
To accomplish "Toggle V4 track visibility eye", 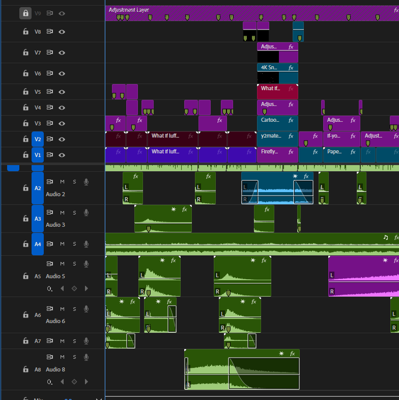I will 62,108.
